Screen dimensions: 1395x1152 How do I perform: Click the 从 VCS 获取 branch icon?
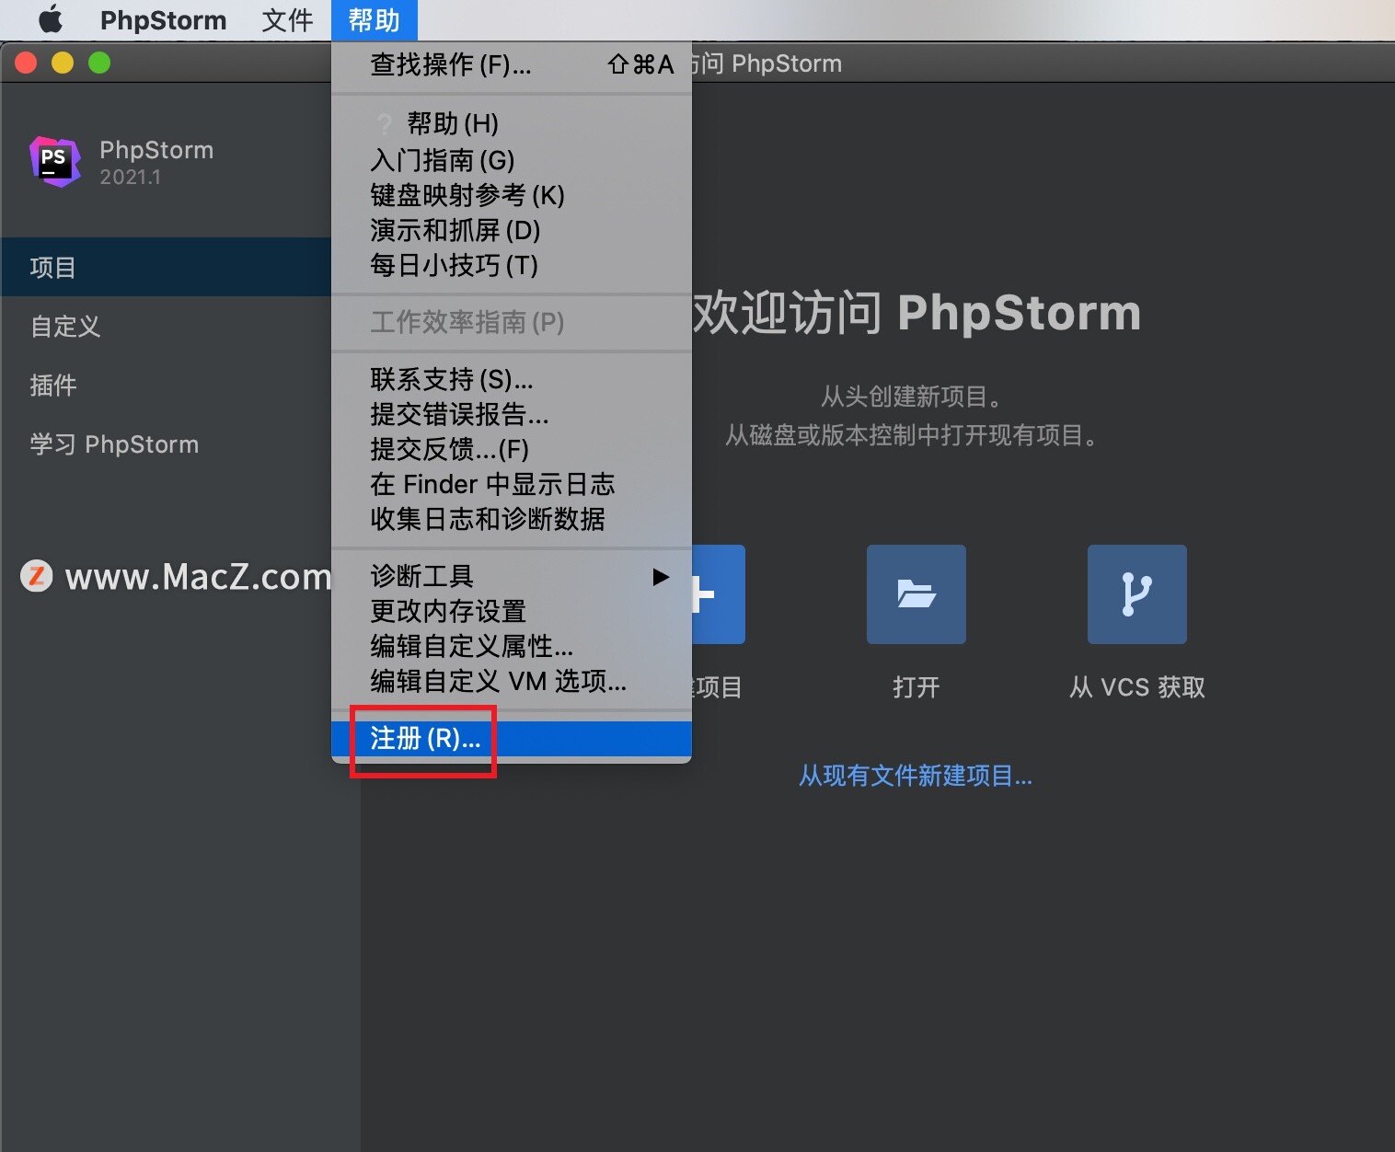pos(1137,594)
